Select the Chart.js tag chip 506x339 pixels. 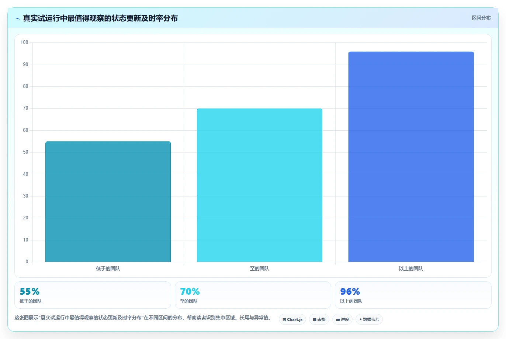point(292,319)
